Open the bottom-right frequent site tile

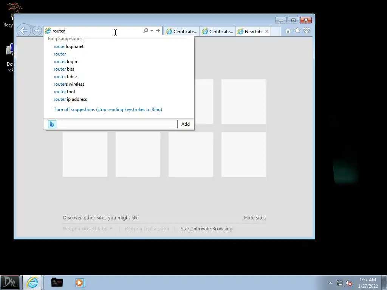click(x=244, y=154)
